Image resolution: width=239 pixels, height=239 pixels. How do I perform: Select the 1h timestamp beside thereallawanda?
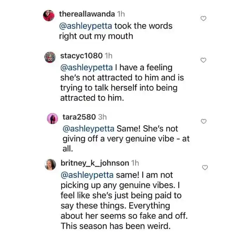[x=121, y=14]
